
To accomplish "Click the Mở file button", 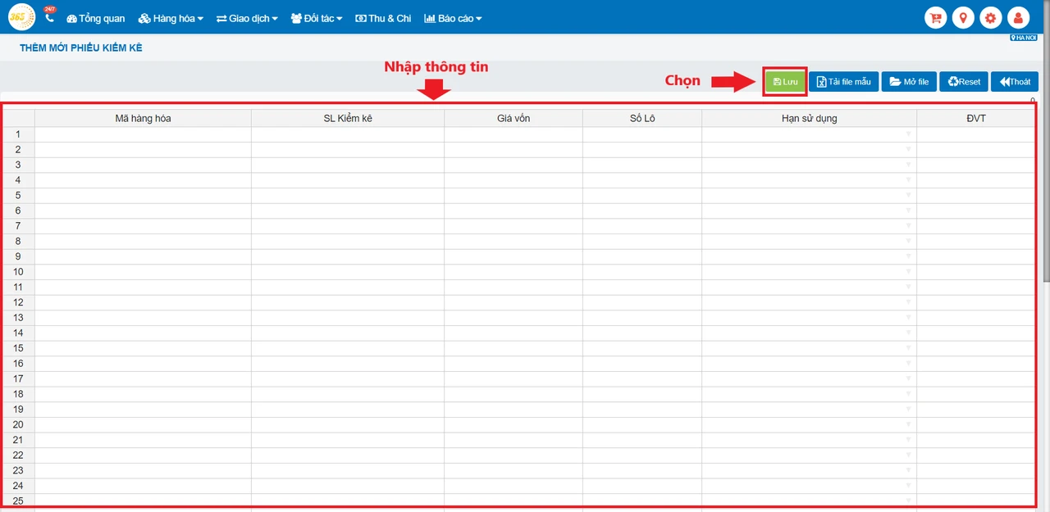I will click(x=909, y=81).
